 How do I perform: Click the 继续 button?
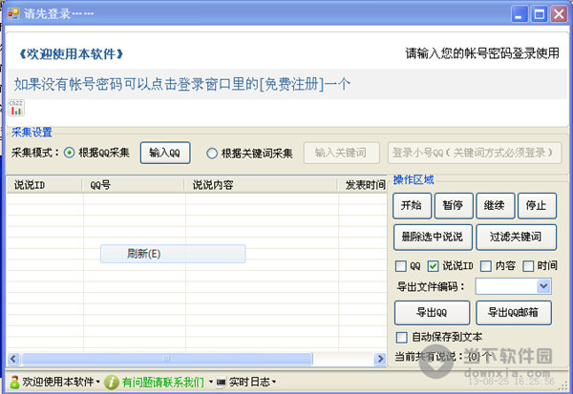(x=495, y=205)
